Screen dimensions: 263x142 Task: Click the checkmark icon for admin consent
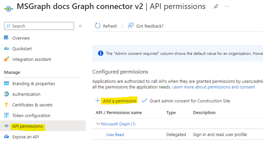144,100
